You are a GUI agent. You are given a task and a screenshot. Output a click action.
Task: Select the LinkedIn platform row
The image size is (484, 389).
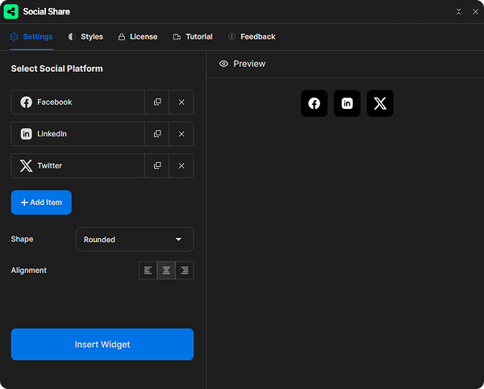click(77, 134)
